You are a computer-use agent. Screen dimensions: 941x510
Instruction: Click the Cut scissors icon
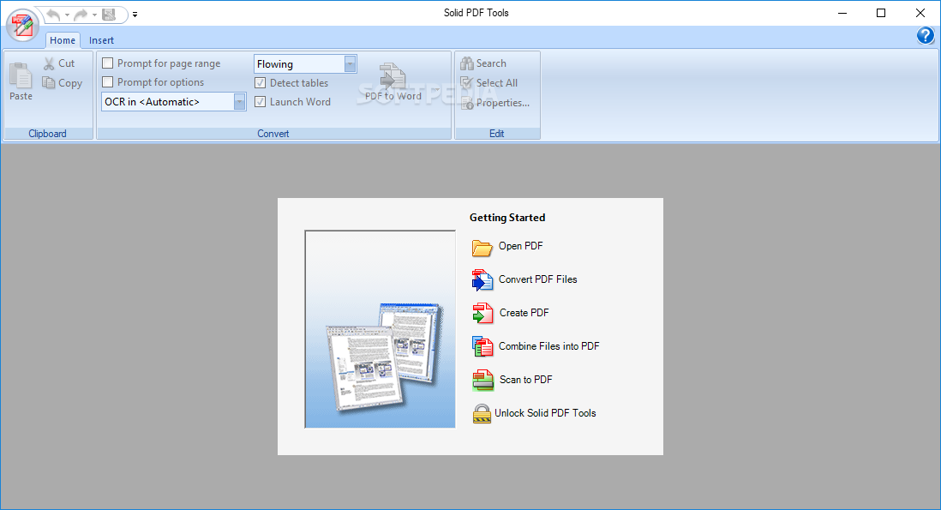click(x=49, y=63)
